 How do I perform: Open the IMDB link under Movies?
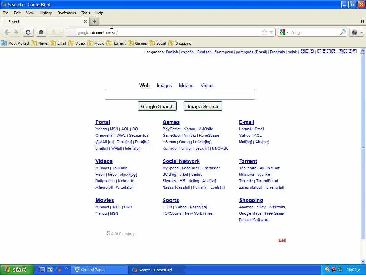pyautogui.click(x=117, y=207)
